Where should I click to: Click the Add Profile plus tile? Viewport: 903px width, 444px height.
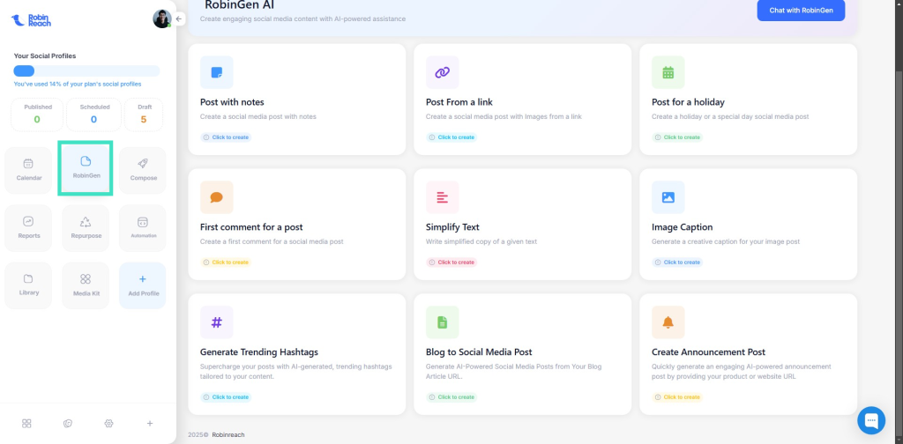point(143,285)
